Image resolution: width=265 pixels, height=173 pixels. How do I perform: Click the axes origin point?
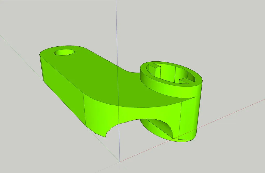pos(120,162)
